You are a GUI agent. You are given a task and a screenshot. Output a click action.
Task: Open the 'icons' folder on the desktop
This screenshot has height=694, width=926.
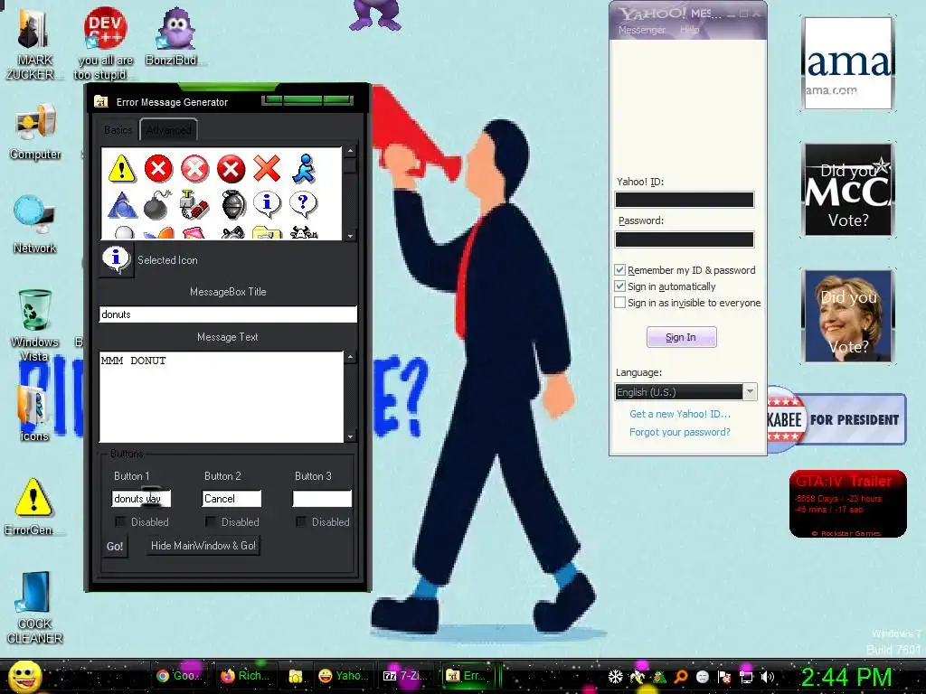pyautogui.click(x=33, y=413)
